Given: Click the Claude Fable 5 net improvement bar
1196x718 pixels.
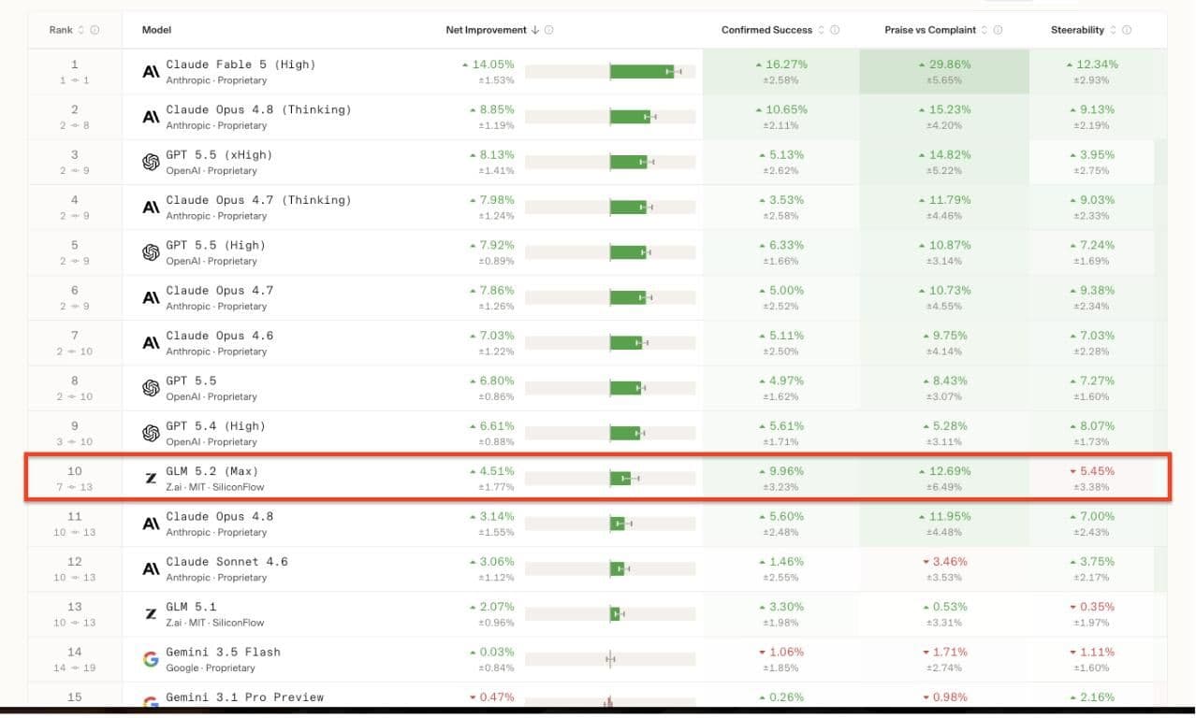Looking at the screenshot, I should tap(610, 72).
